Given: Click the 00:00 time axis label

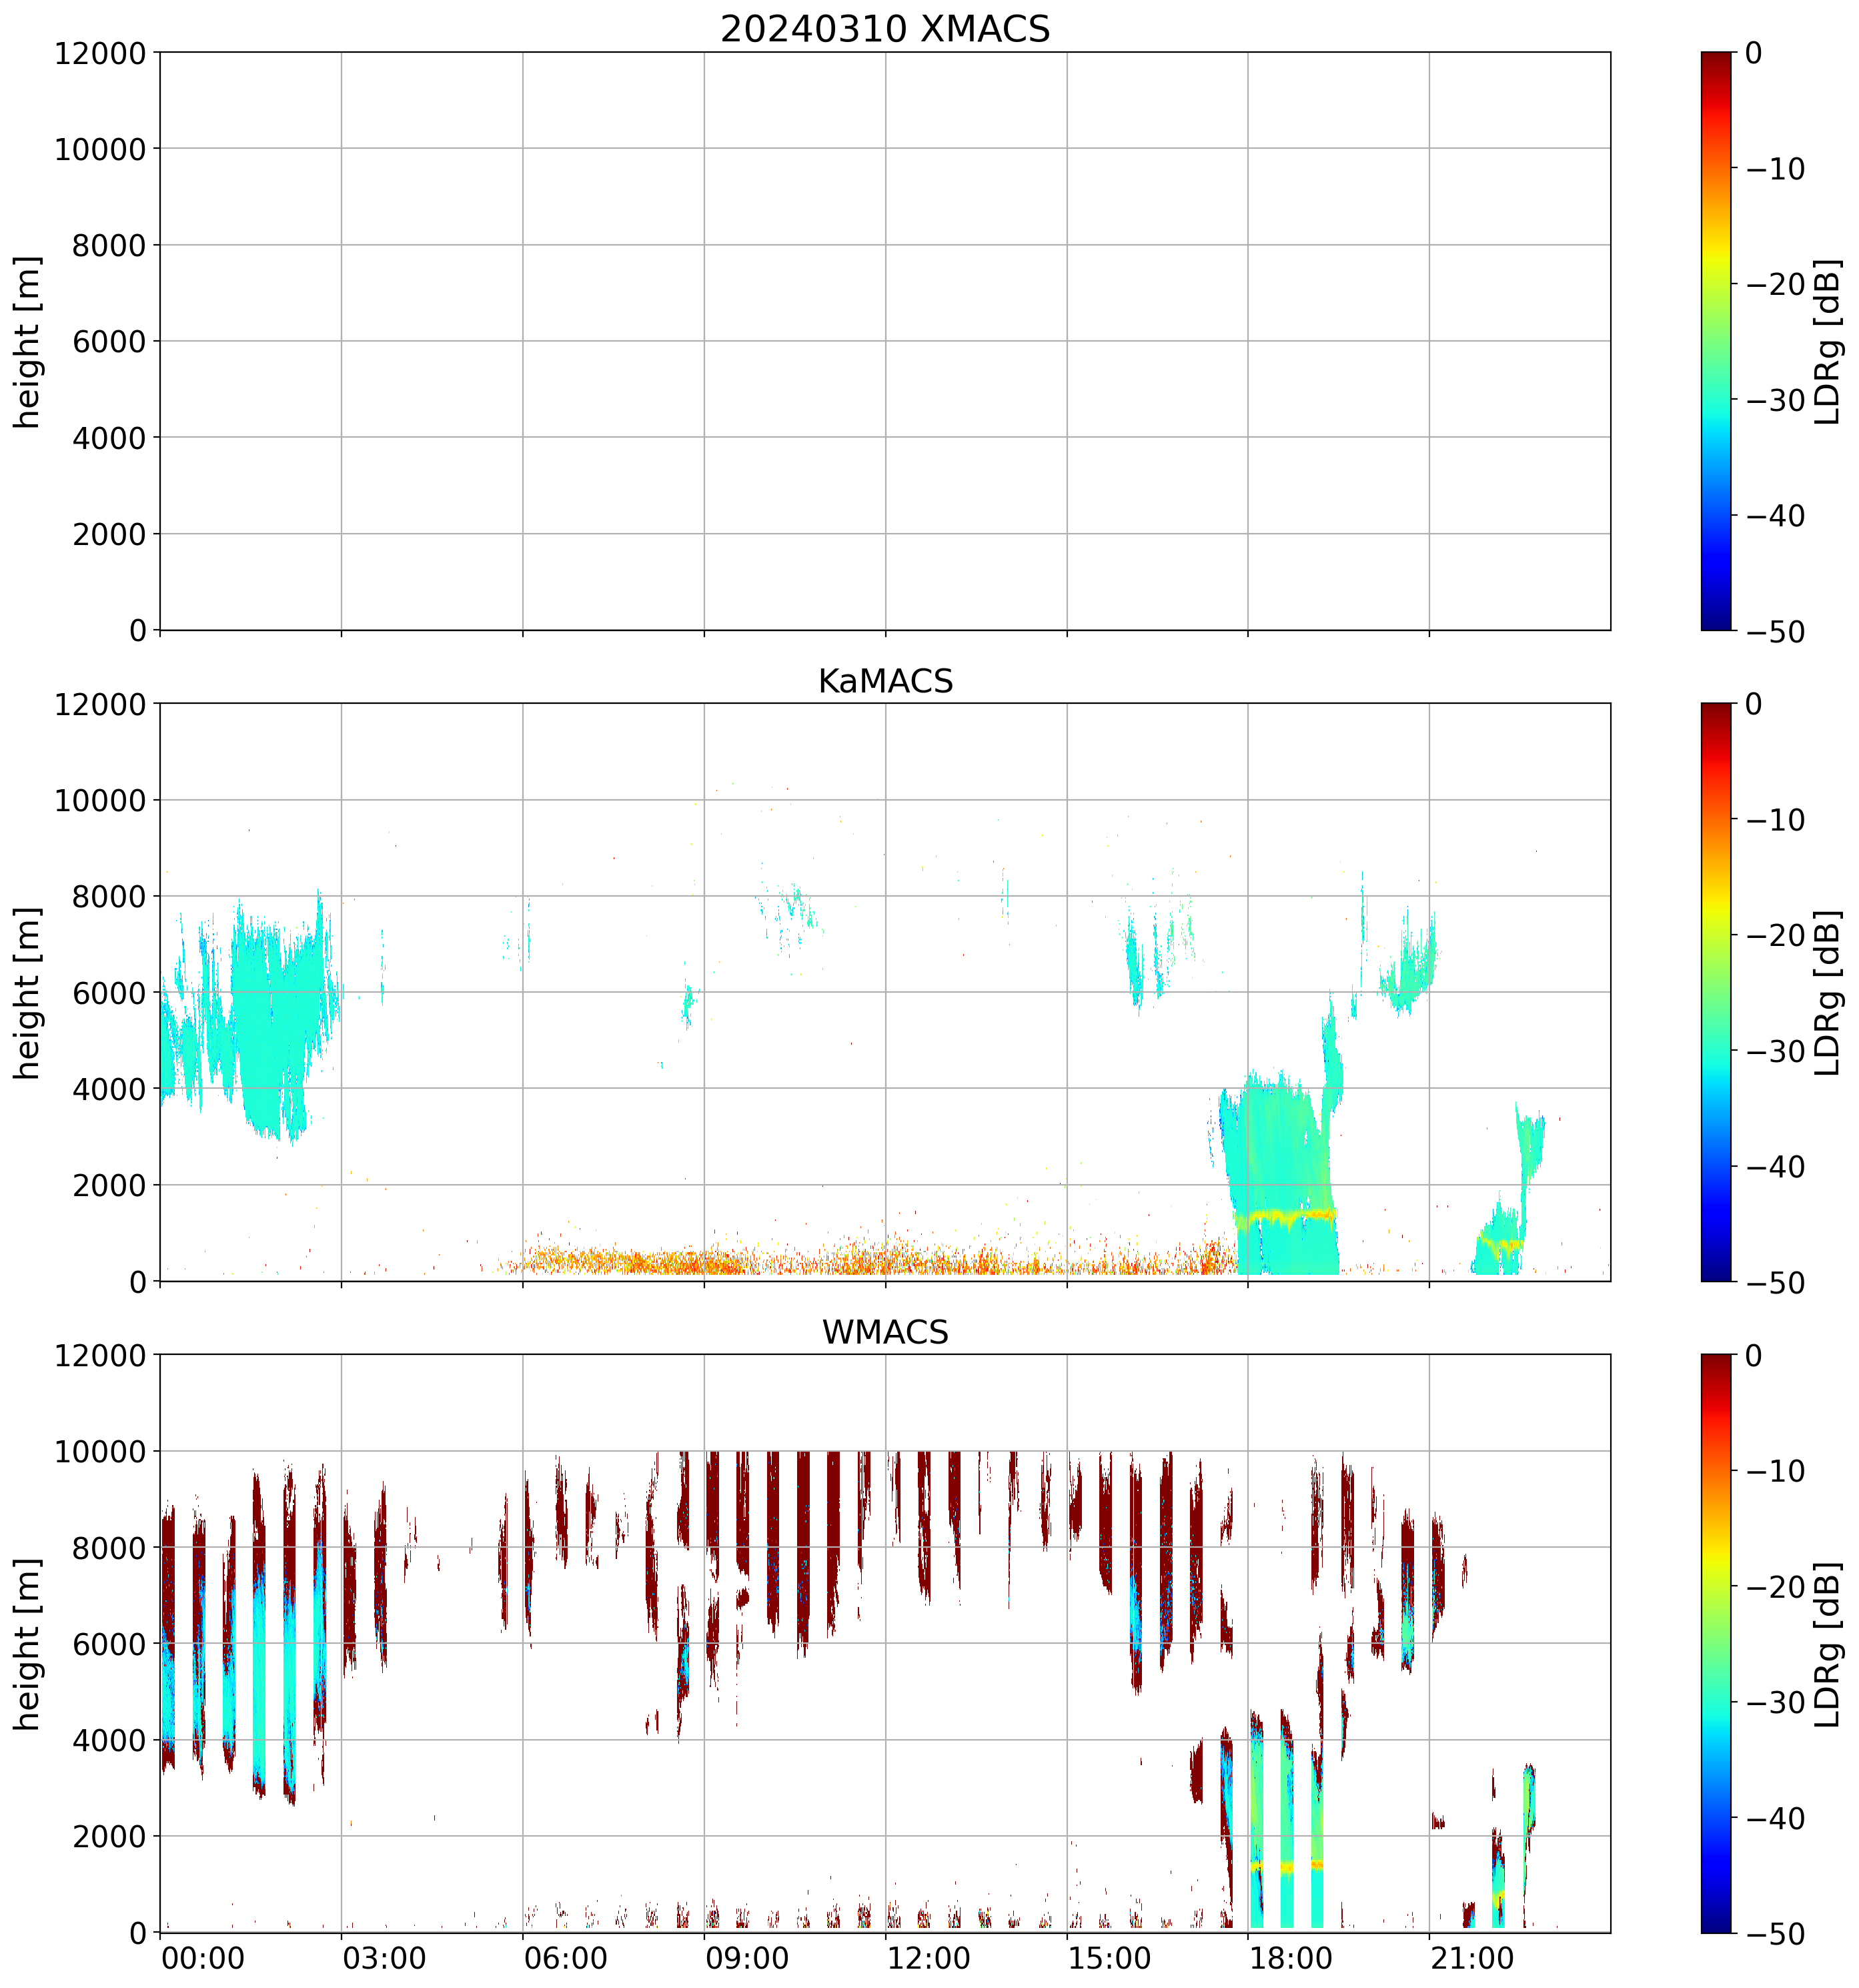Looking at the screenshot, I should [x=203, y=1958].
